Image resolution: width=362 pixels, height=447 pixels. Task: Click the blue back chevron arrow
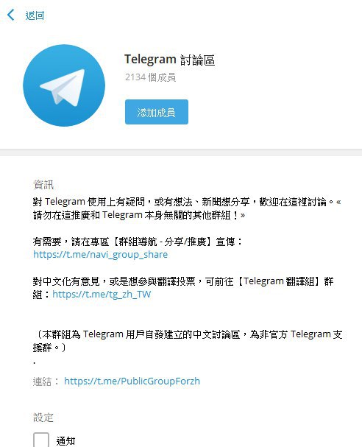[x=11, y=15]
